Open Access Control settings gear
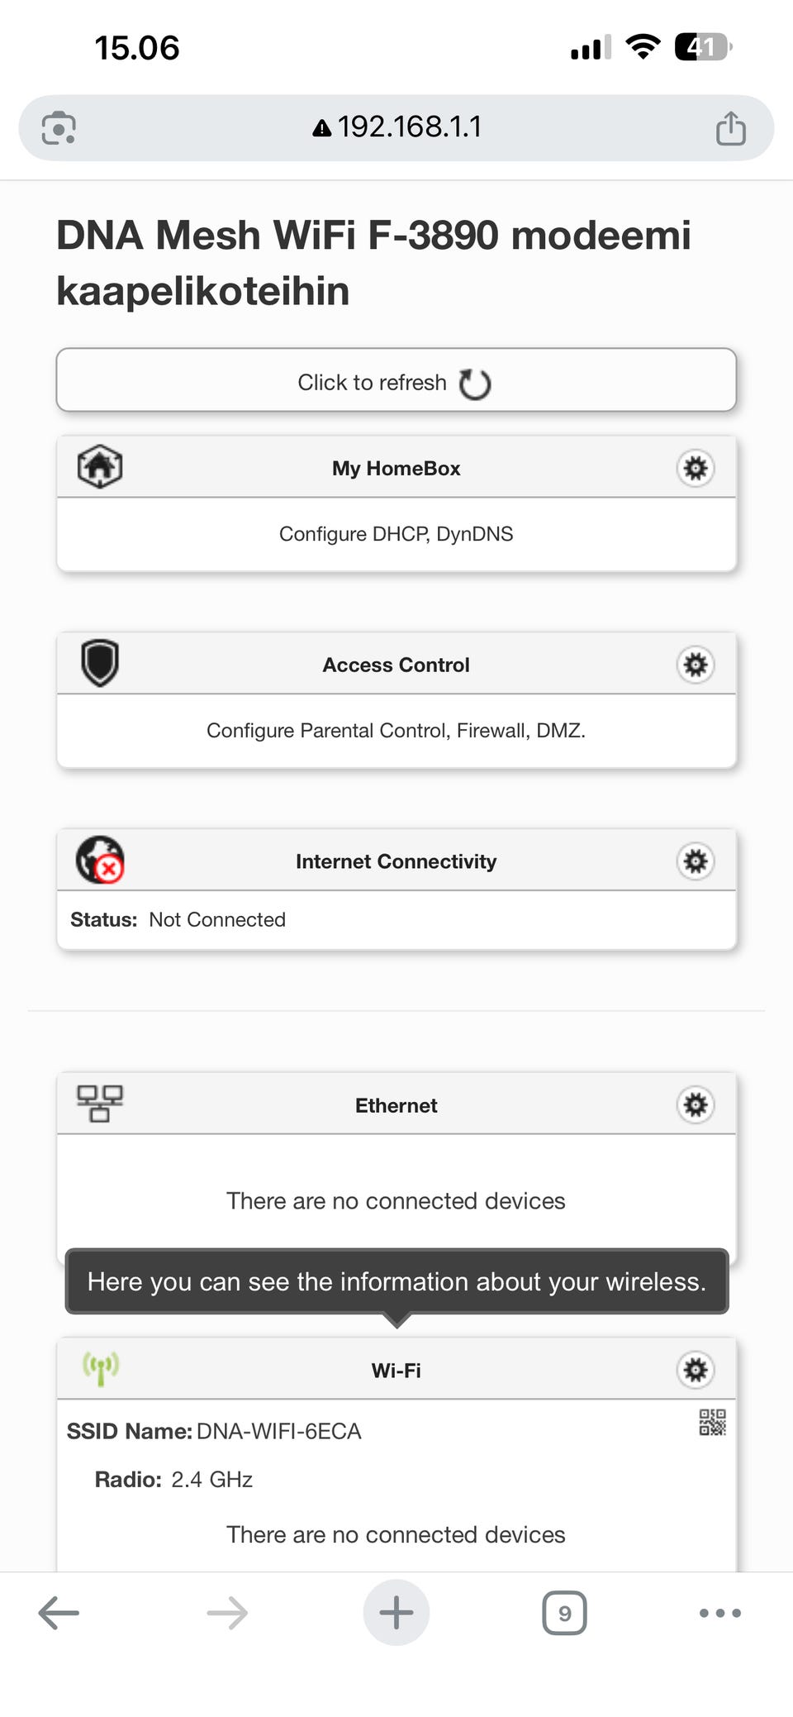The height and width of the screenshot is (1717, 793). (696, 665)
